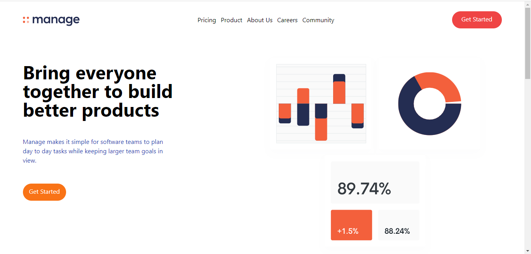
Task: Open the Community nav link
Action: pyautogui.click(x=318, y=20)
